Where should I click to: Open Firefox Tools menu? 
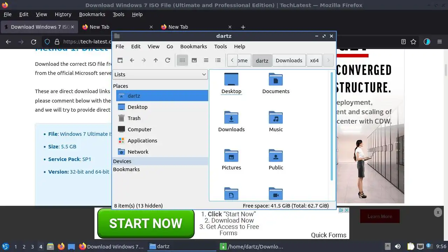(x=118, y=14)
